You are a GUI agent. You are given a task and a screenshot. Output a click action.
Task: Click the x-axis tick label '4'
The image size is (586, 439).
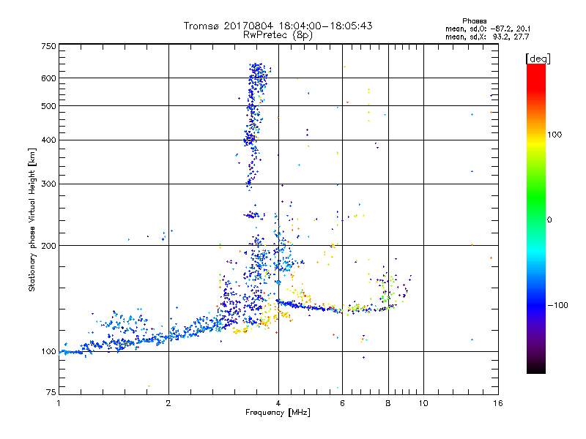278,403
